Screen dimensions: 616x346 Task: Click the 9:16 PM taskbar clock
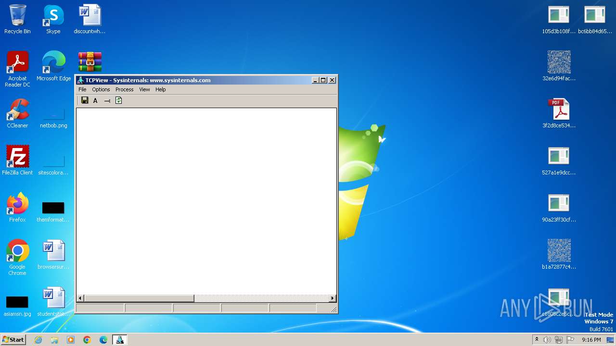591,340
